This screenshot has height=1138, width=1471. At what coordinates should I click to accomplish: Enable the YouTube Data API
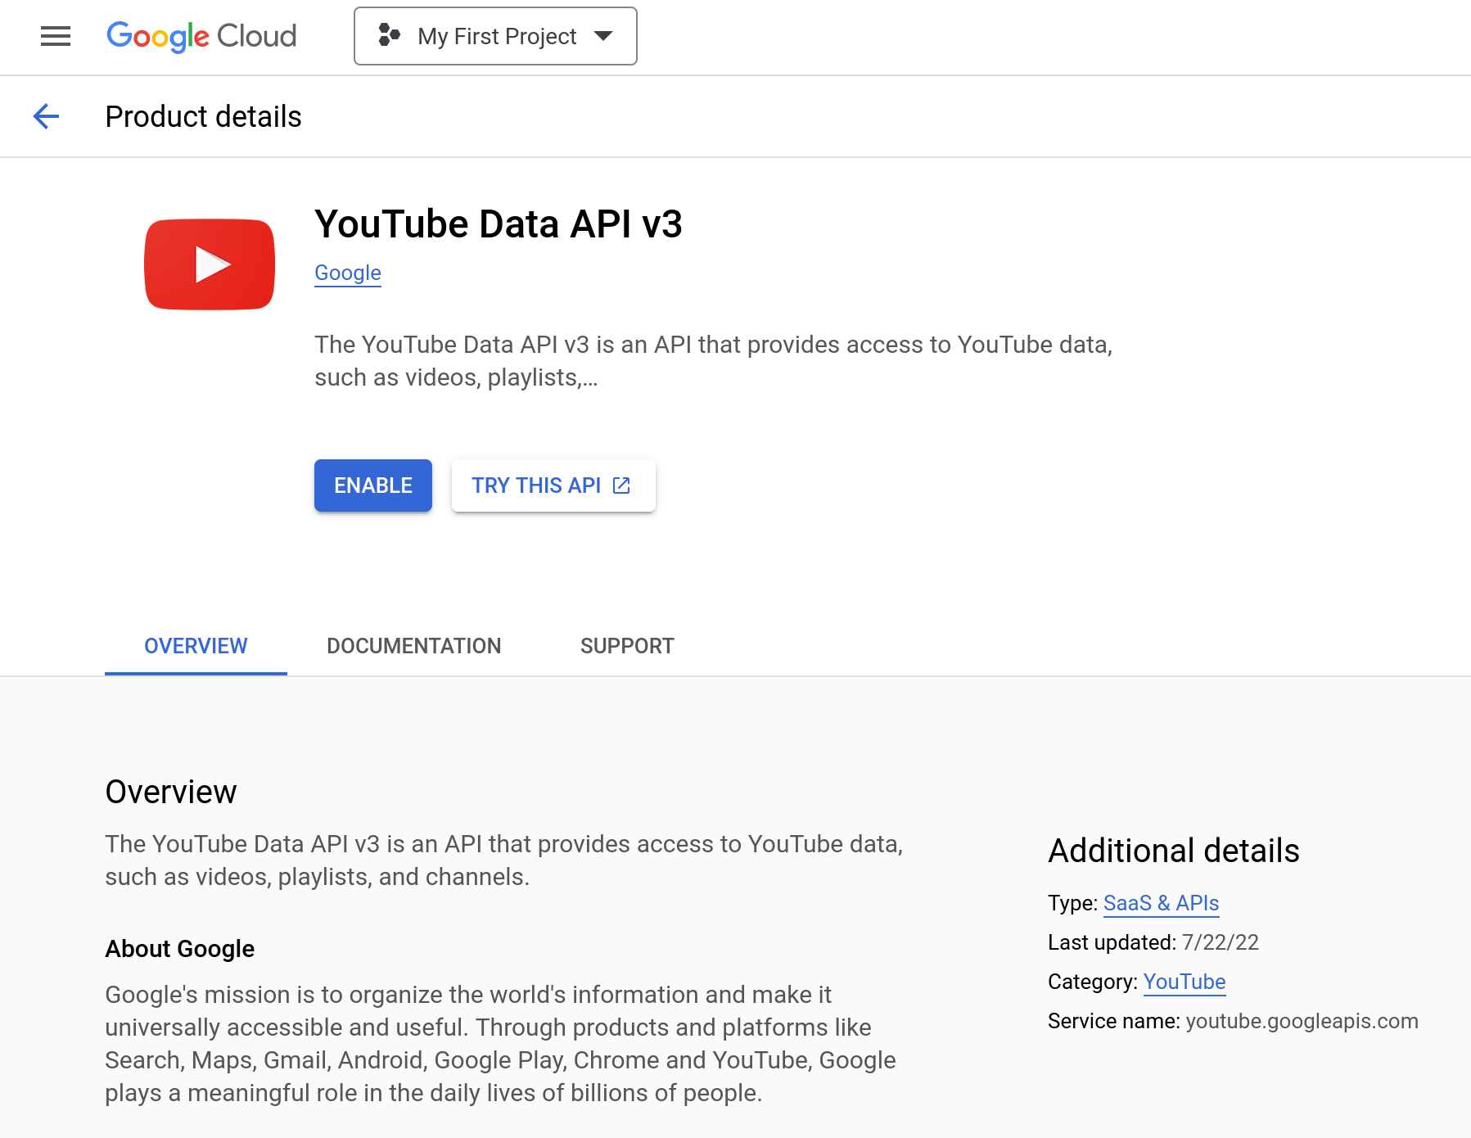click(373, 485)
